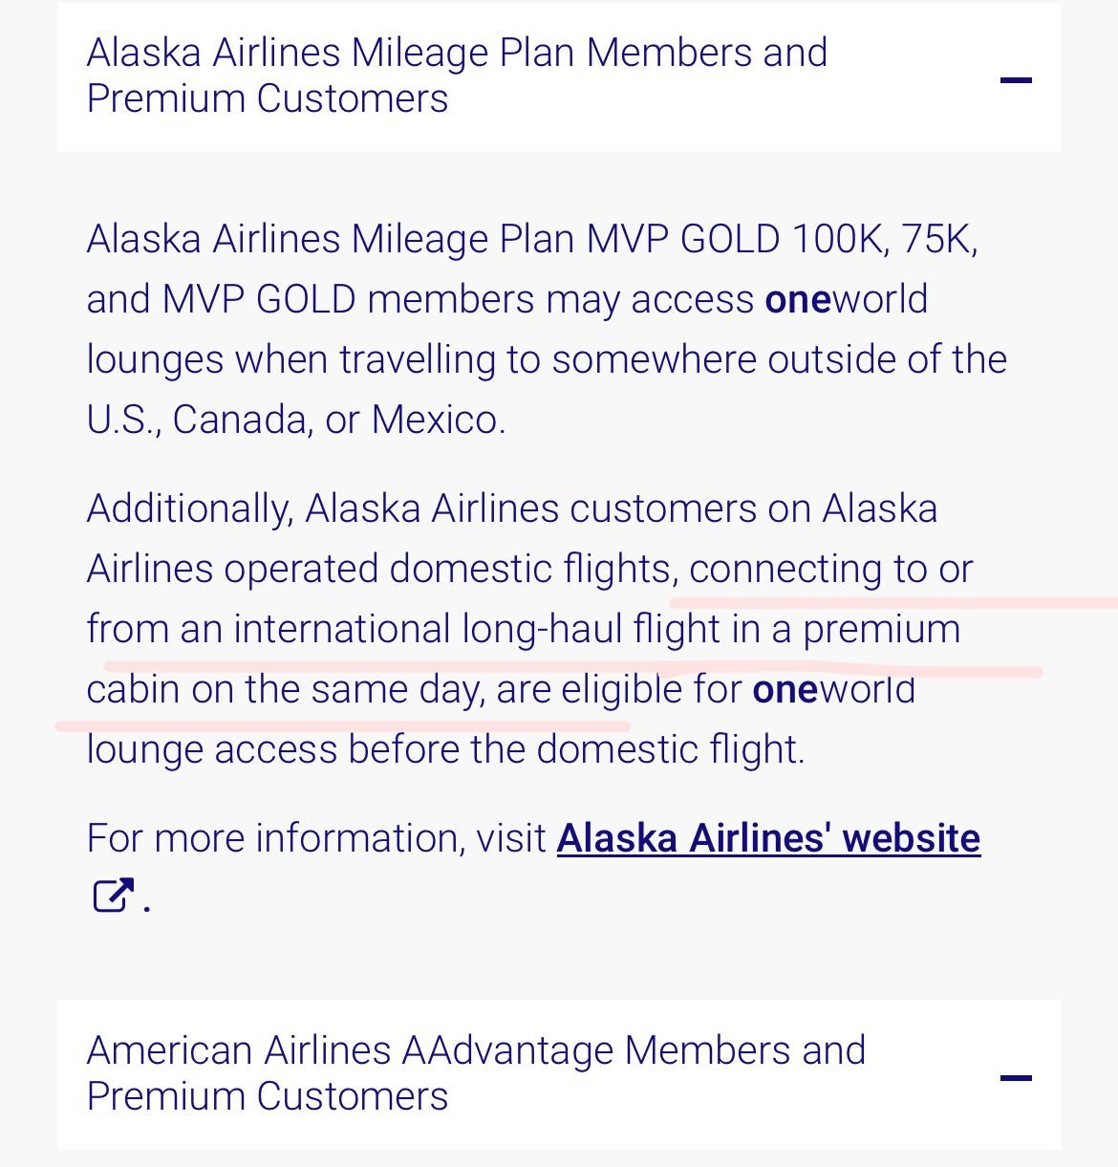Click the phrase "cabin on the same day"
This screenshot has height=1167, width=1118.
pos(283,690)
